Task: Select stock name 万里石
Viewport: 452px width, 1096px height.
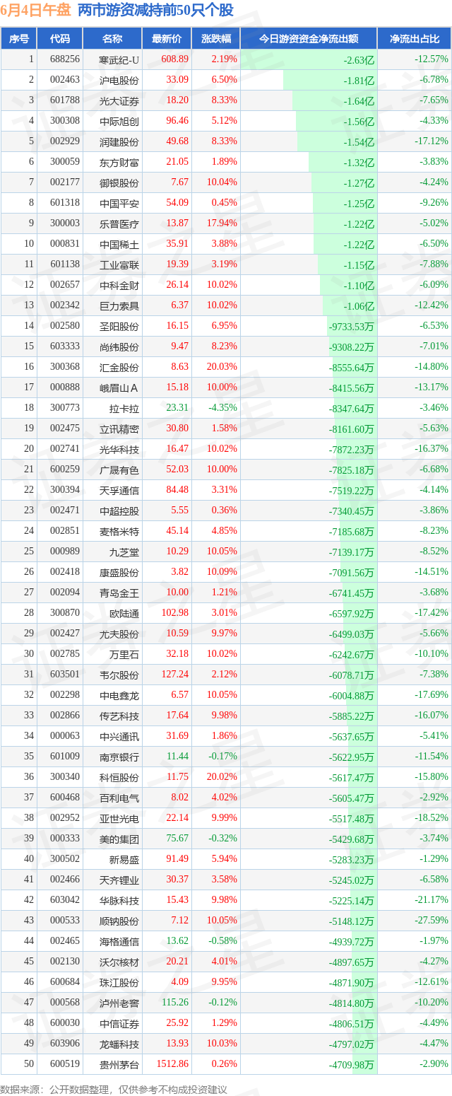Action: point(124,654)
